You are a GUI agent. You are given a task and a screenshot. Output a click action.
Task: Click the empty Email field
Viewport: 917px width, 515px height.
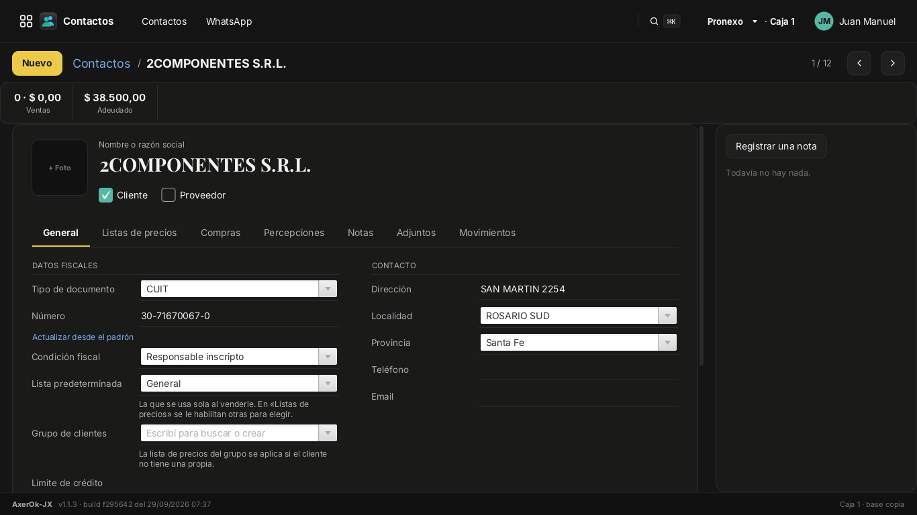[x=578, y=396]
